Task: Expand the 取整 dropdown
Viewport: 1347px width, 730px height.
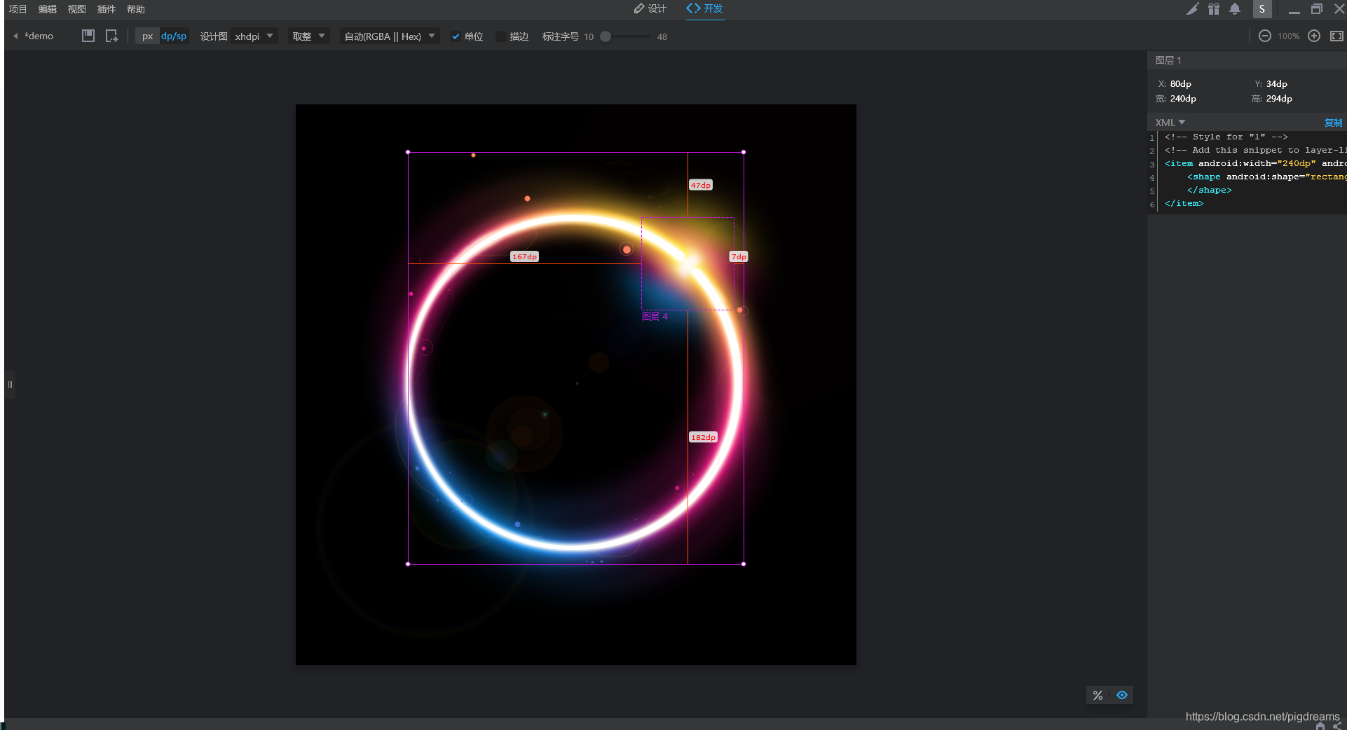Action: (x=309, y=36)
